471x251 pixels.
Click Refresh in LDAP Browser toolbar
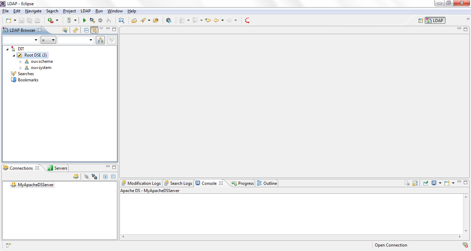point(75,30)
